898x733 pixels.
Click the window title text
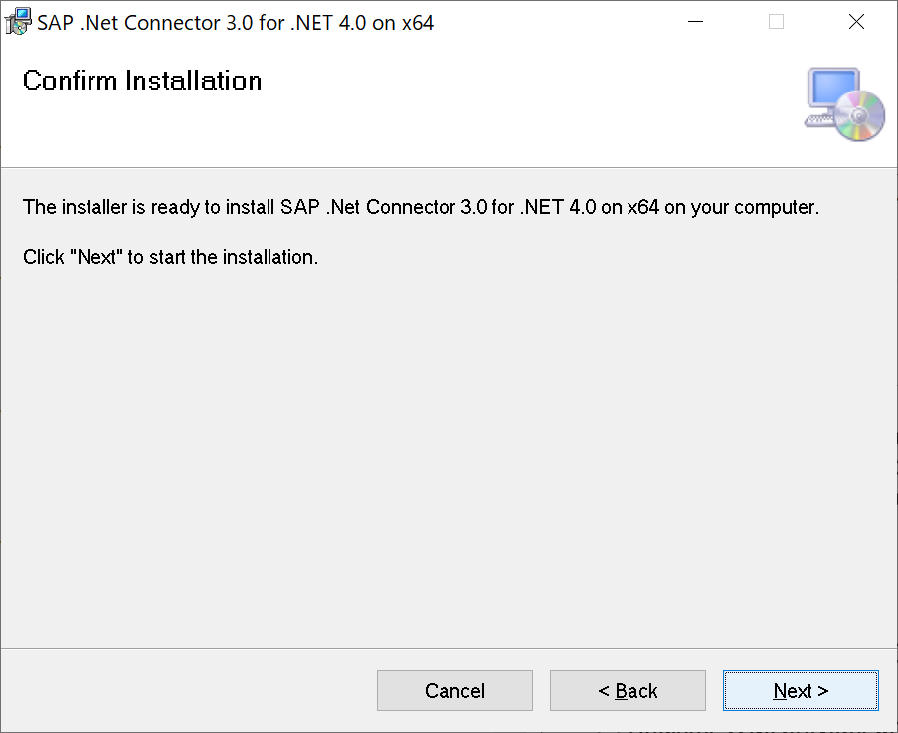click(236, 22)
